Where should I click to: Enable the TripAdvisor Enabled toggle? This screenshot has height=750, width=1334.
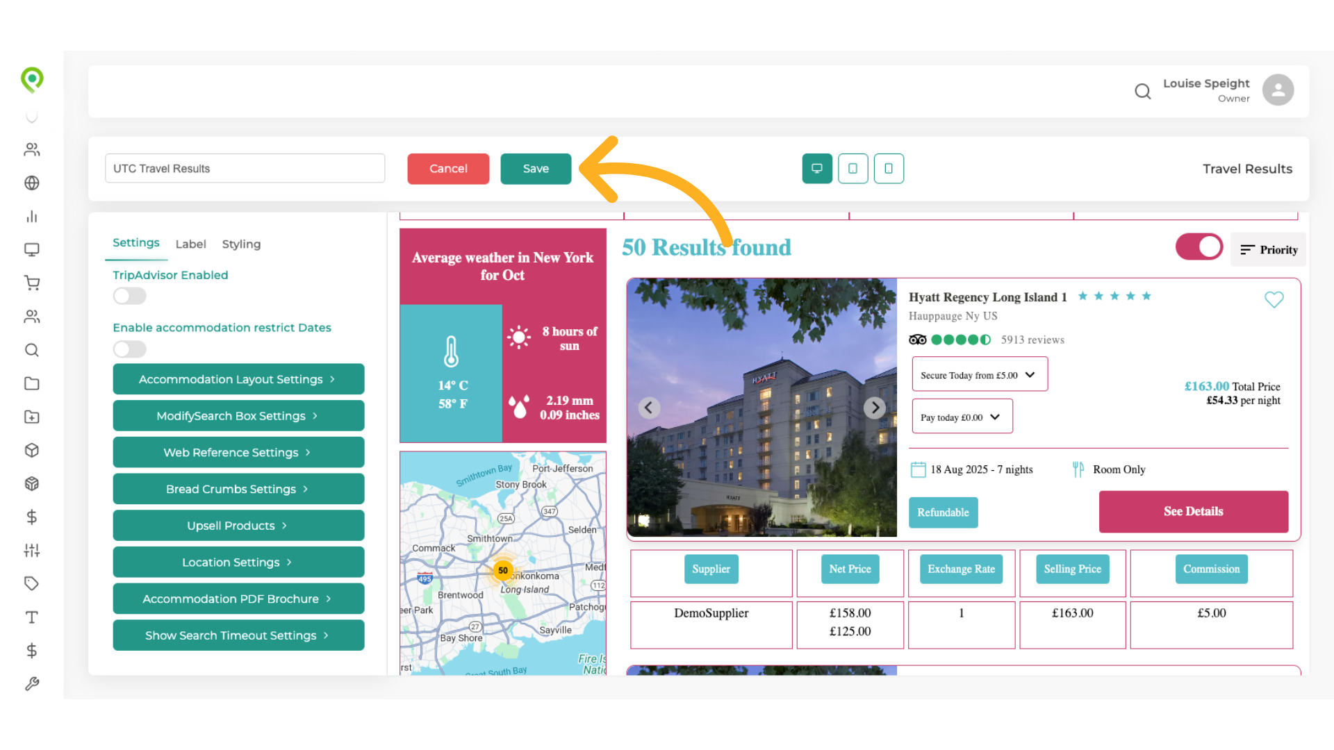(x=130, y=297)
